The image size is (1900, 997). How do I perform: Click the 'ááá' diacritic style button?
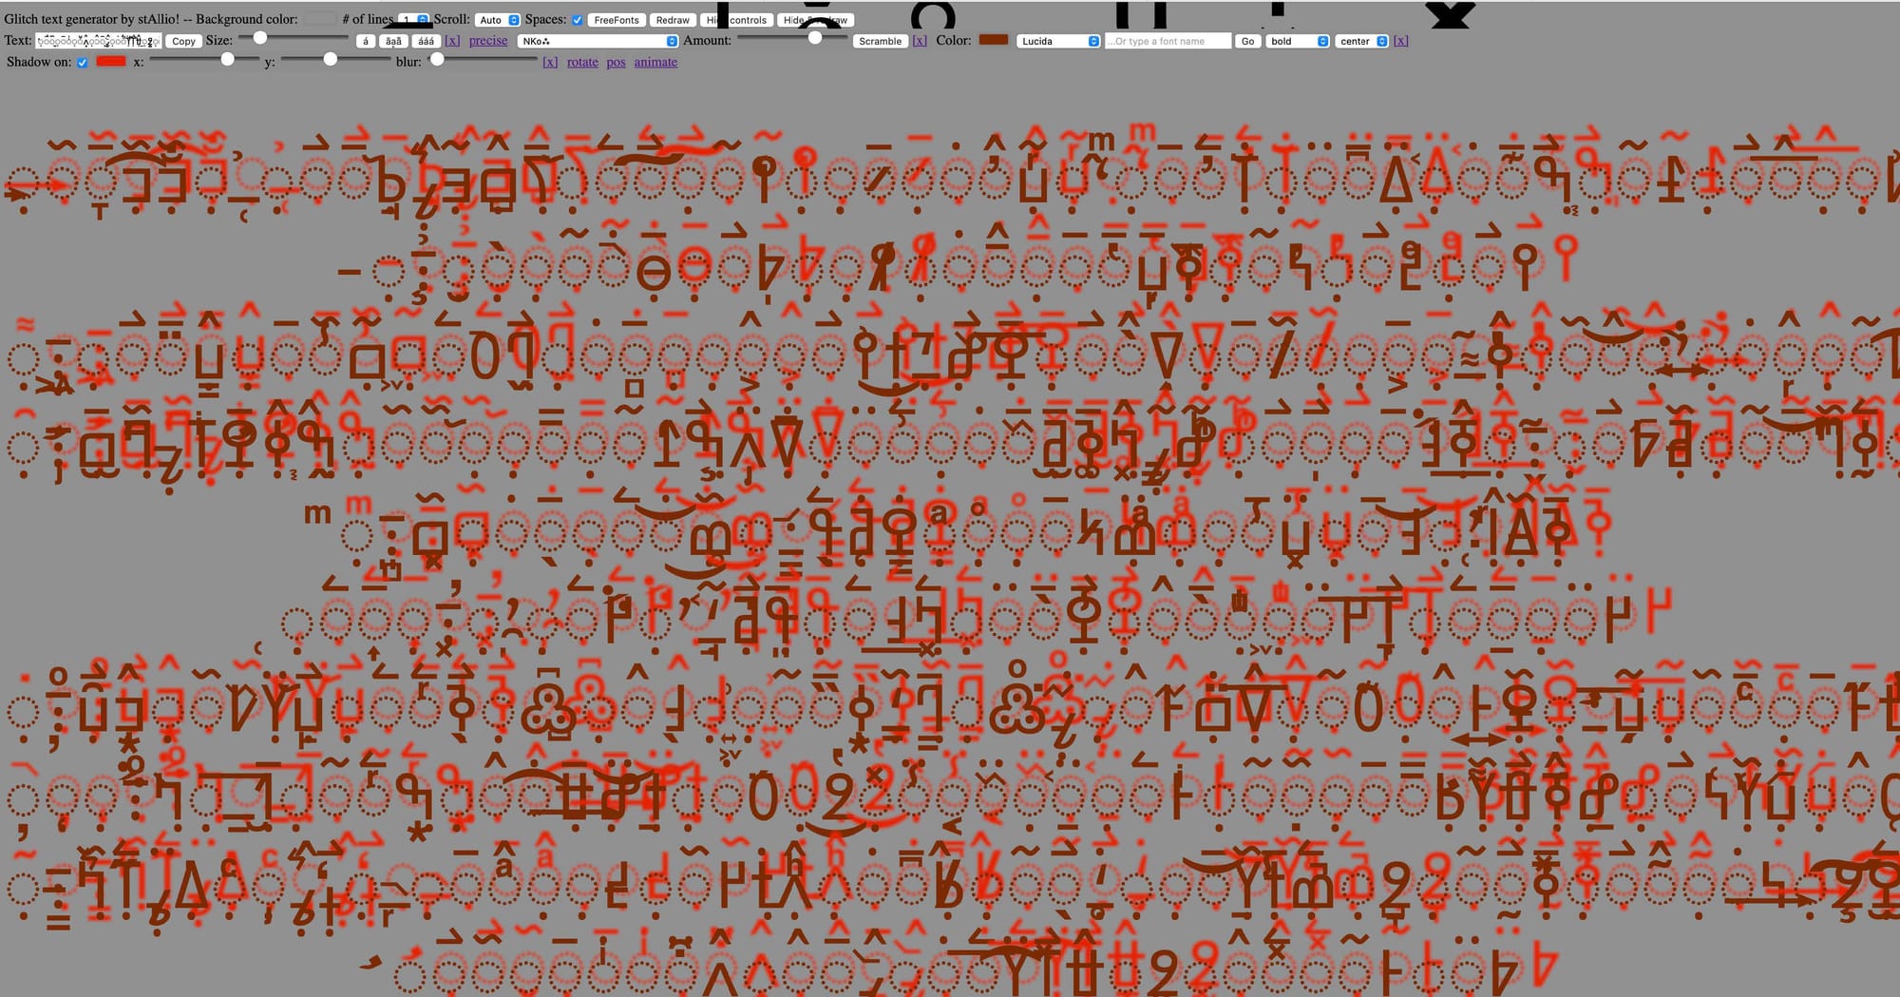426,41
